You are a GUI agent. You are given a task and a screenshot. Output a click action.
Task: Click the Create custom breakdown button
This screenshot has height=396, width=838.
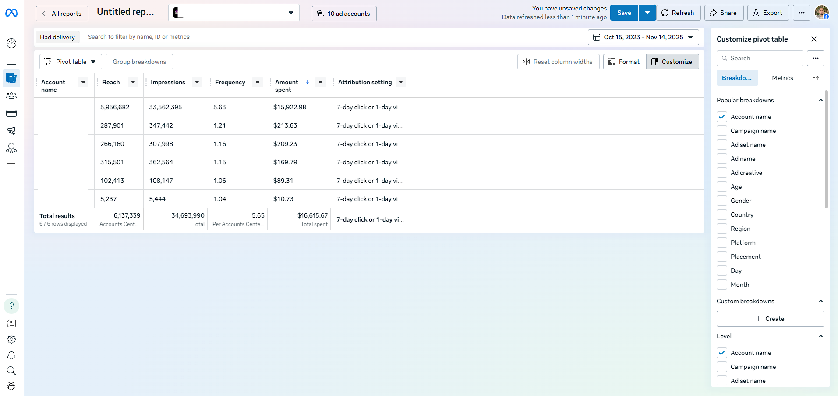pos(770,319)
